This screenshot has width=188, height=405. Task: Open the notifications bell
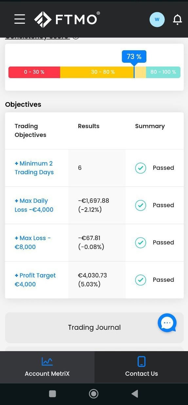[177, 20]
